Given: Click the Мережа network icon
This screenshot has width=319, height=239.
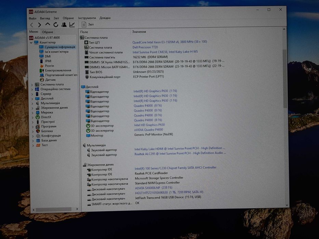Looking at the screenshot, I should coord(38,113).
